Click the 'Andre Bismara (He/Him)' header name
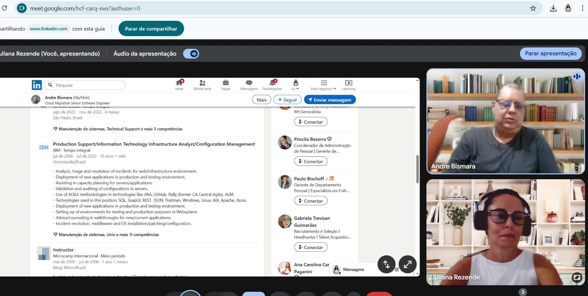The width and height of the screenshot is (588, 296). (67, 98)
